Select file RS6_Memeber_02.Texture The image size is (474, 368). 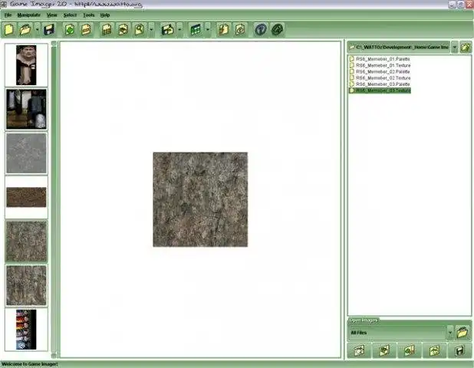pos(380,78)
